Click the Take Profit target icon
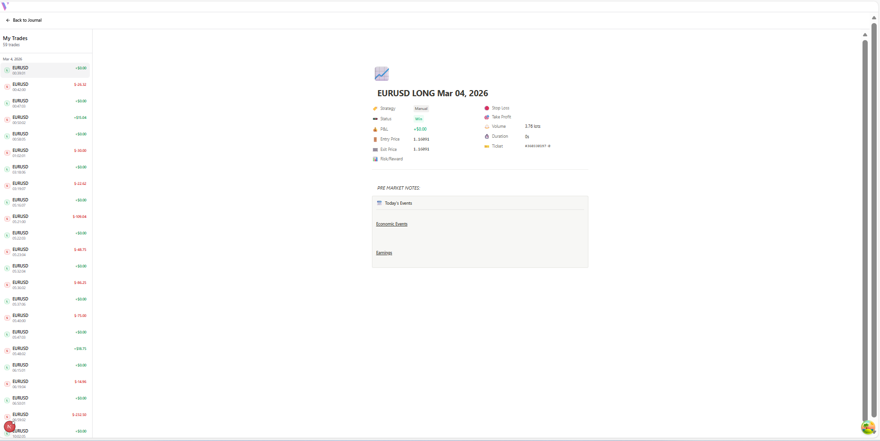 (487, 117)
